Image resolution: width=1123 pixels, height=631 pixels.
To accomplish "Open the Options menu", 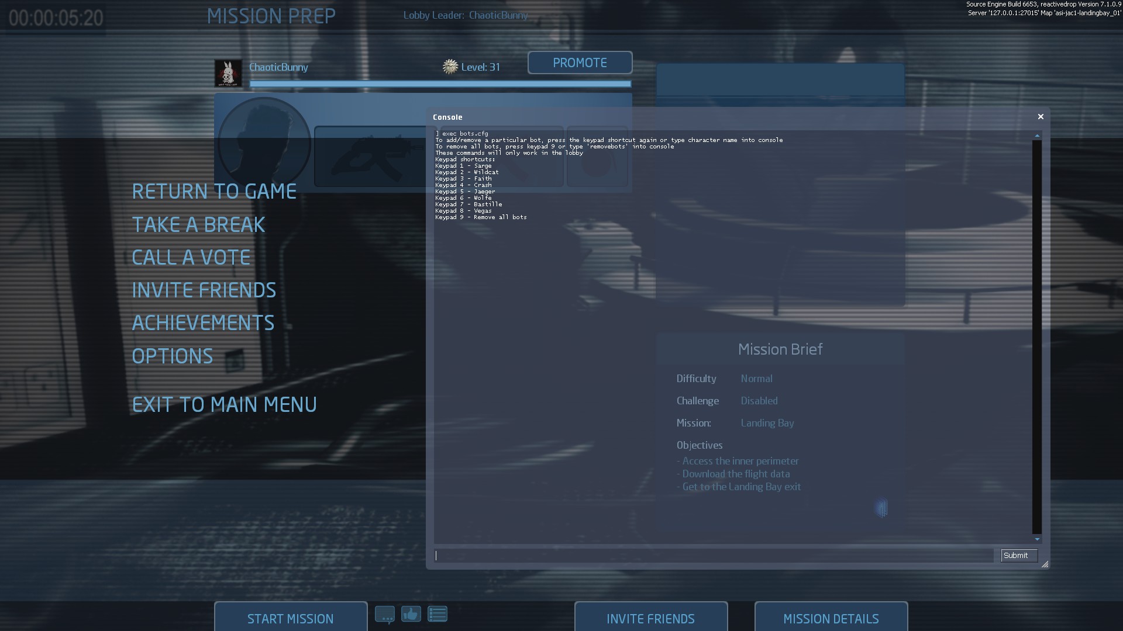I will [x=173, y=356].
